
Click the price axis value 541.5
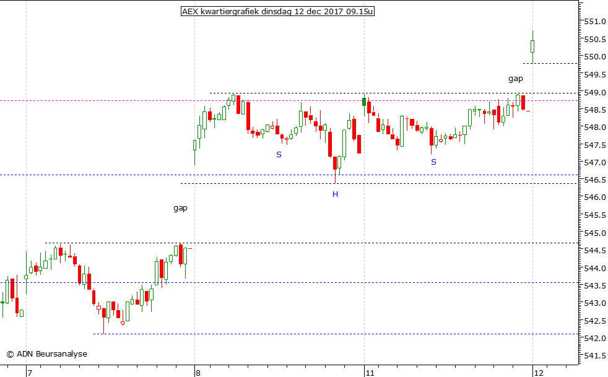click(x=595, y=356)
